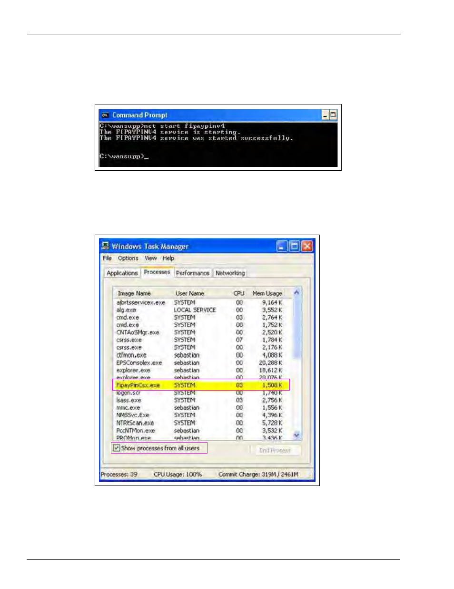Viewport: 454px width, 589px height.
Task: Click the 18,612 K memory value
Action: (271, 371)
